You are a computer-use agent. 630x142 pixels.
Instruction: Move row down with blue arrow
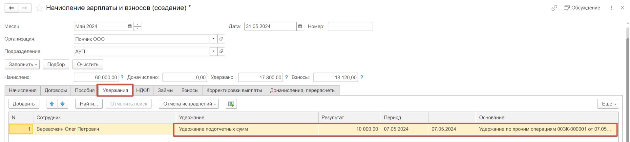click(x=62, y=104)
